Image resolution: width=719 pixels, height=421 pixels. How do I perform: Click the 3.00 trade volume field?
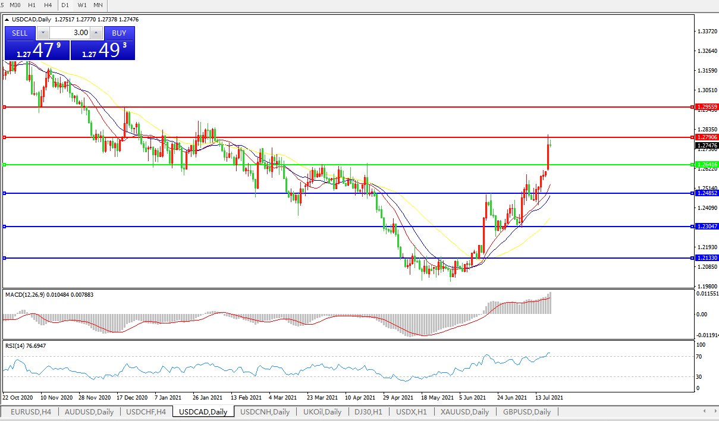click(70, 33)
